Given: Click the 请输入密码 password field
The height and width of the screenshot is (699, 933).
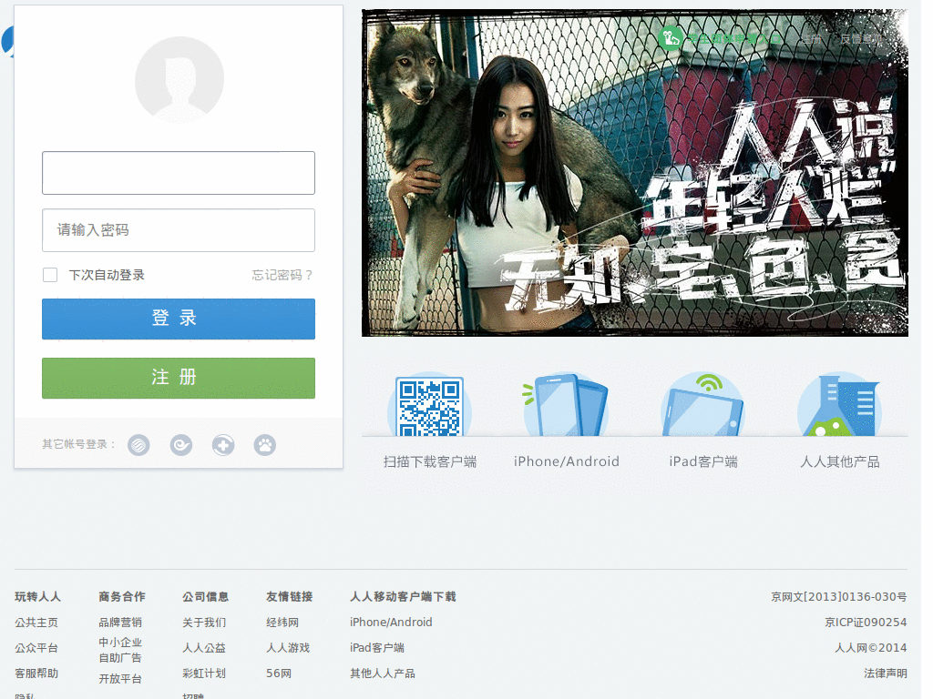Looking at the screenshot, I should [x=179, y=230].
